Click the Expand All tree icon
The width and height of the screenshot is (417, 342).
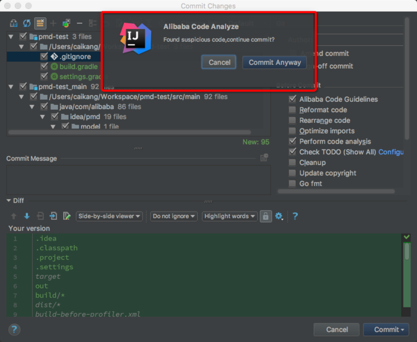92,23
